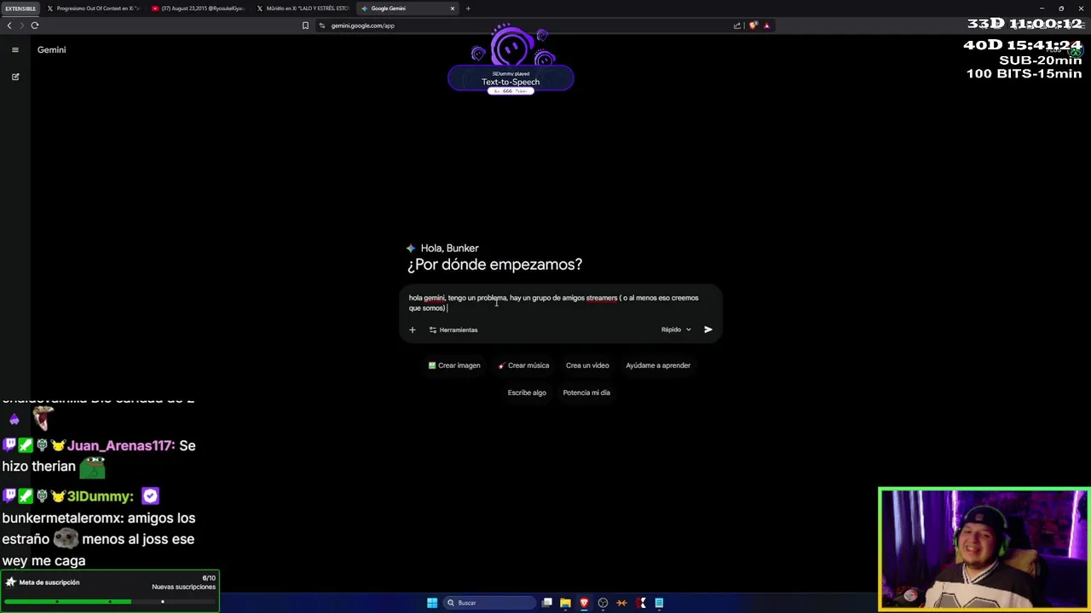Start a new chat with the edit icon
This screenshot has width=1091, height=613.
(x=14, y=77)
